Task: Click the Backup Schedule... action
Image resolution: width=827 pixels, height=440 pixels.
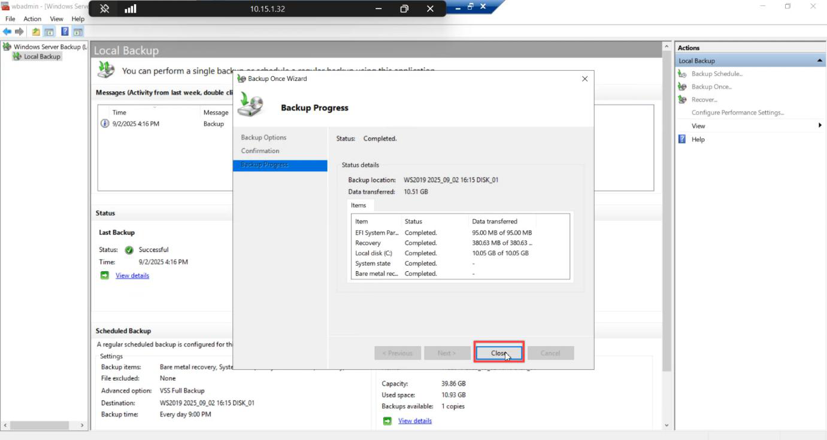Action: 717,74
